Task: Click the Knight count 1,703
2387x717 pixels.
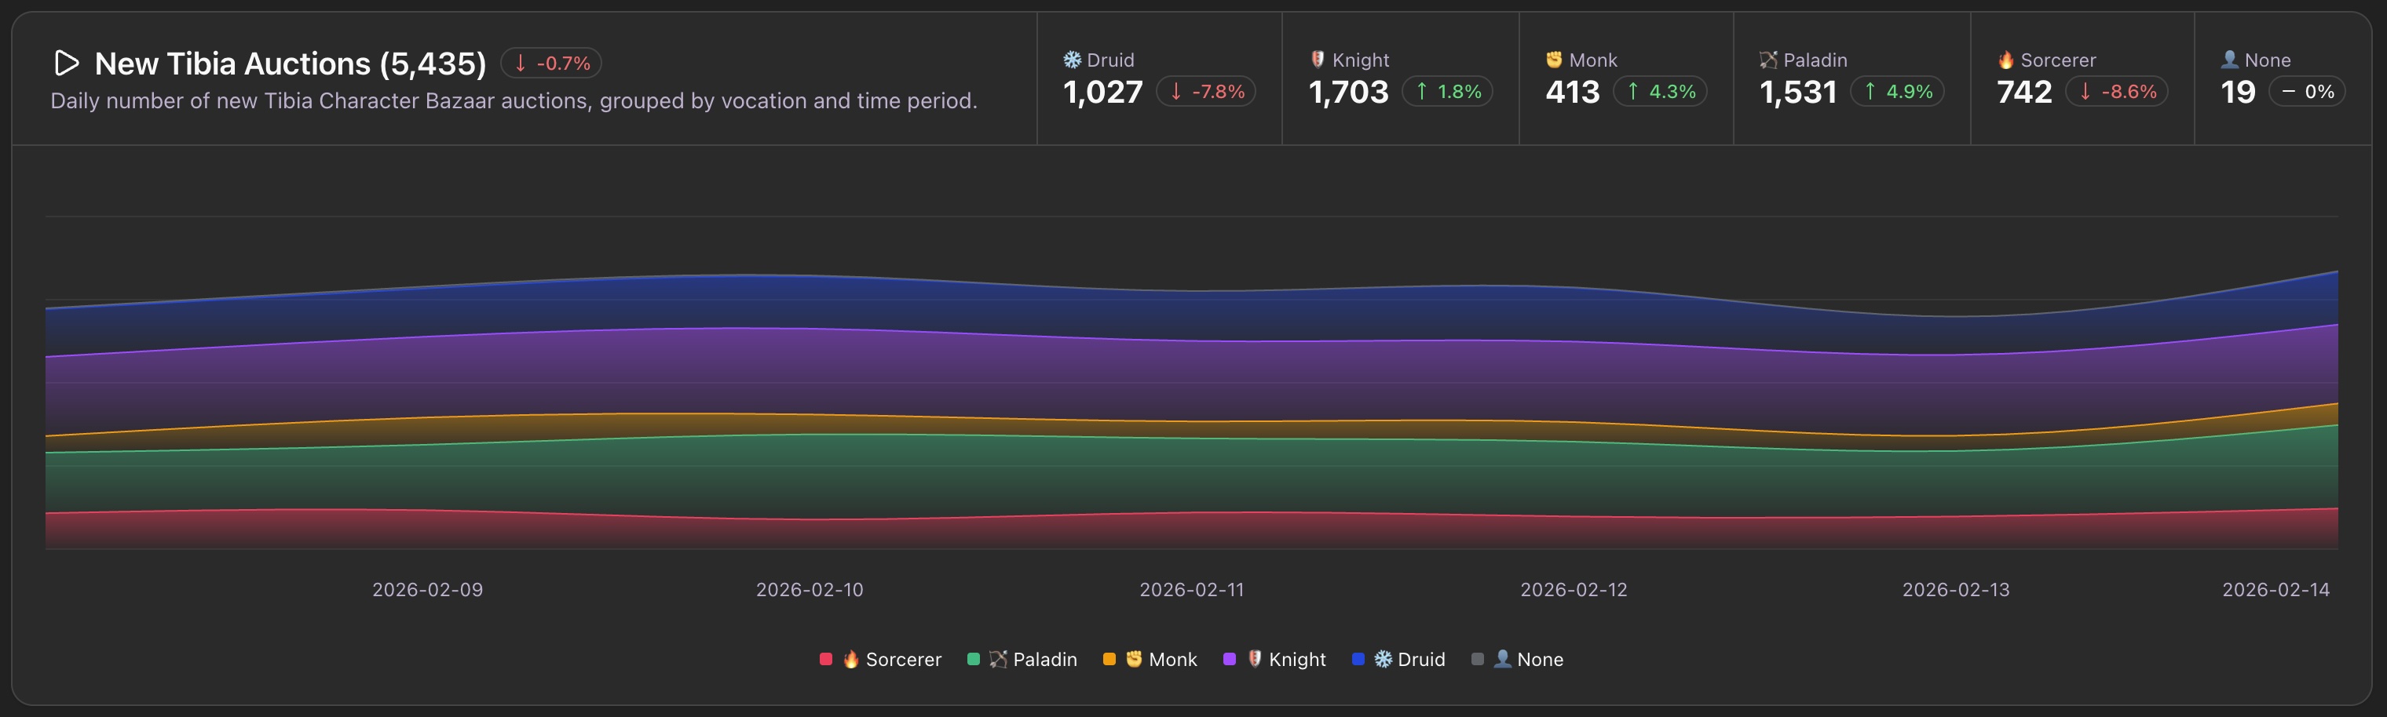Action: click(1348, 92)
